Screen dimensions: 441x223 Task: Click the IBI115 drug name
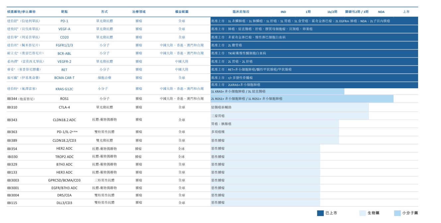coord(12,203)
